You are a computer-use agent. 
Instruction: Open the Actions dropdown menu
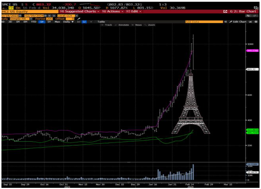point(113,11)
